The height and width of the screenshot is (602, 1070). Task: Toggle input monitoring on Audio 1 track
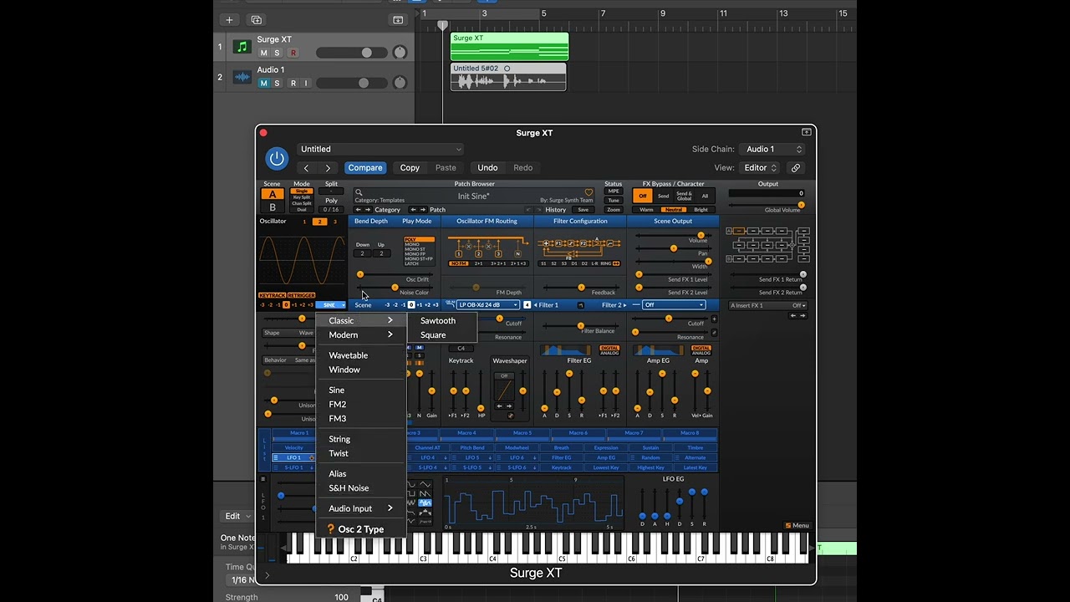tap(306, 83)
